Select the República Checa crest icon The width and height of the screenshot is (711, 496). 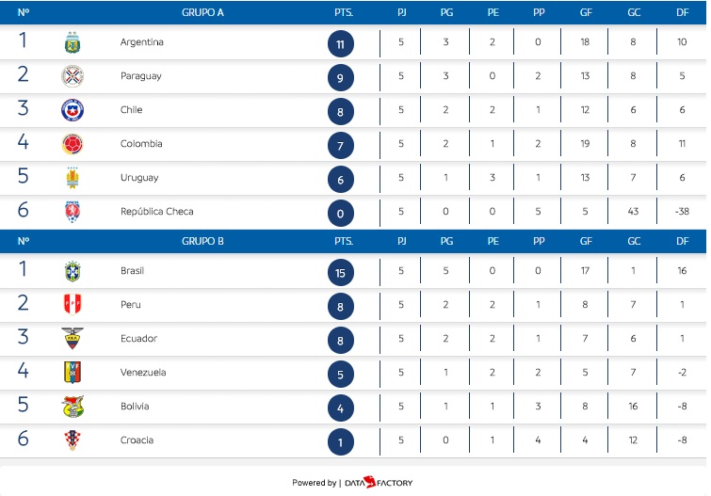73,212
